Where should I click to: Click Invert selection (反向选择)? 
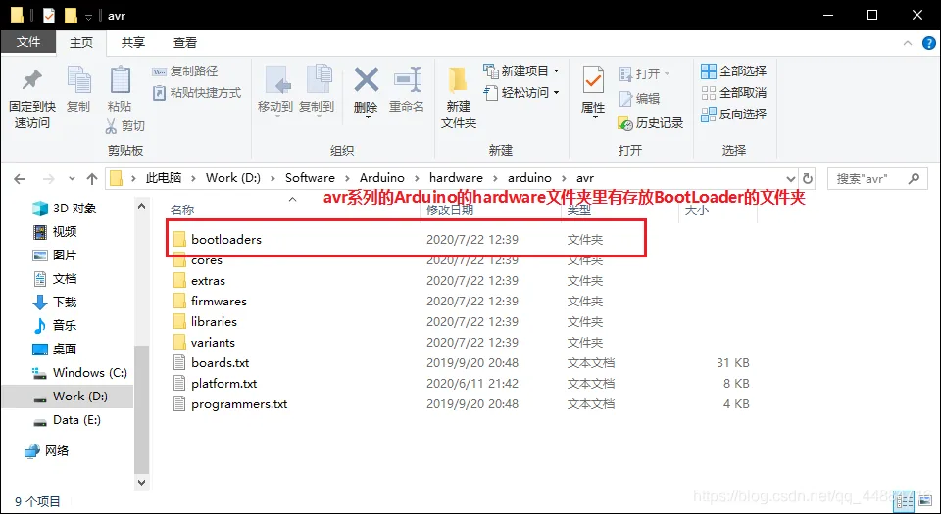click(x=734, y=114)
